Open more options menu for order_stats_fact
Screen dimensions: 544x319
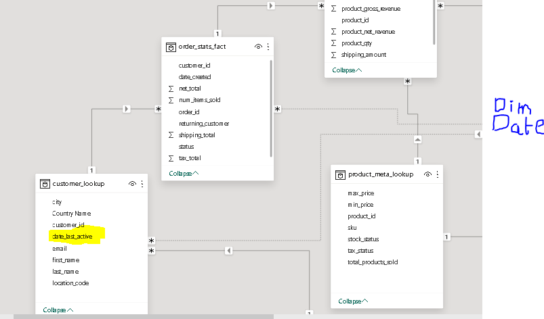(x=268, y=47)
